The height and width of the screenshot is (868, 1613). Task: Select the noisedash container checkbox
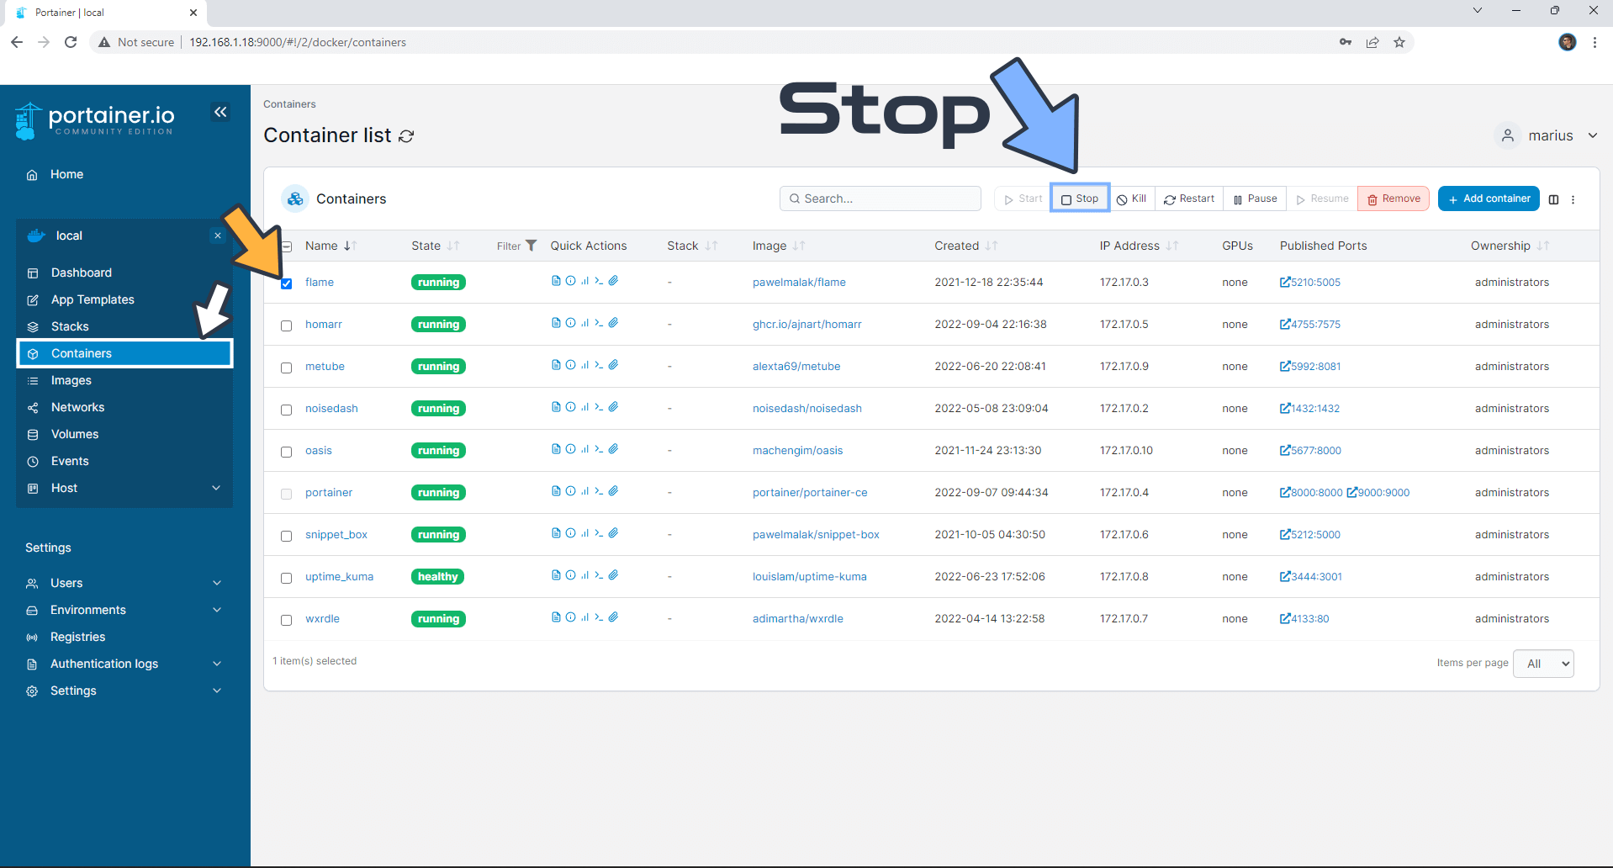click(287, 410)
